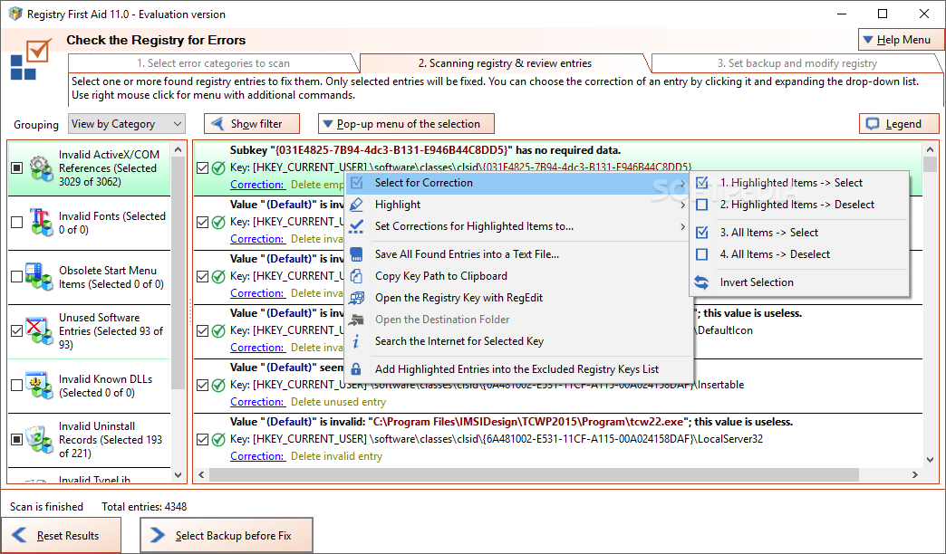Screen dimensions: 946x554
Task: Click the Select for Correction menu icon
Action: pos(357,183)
